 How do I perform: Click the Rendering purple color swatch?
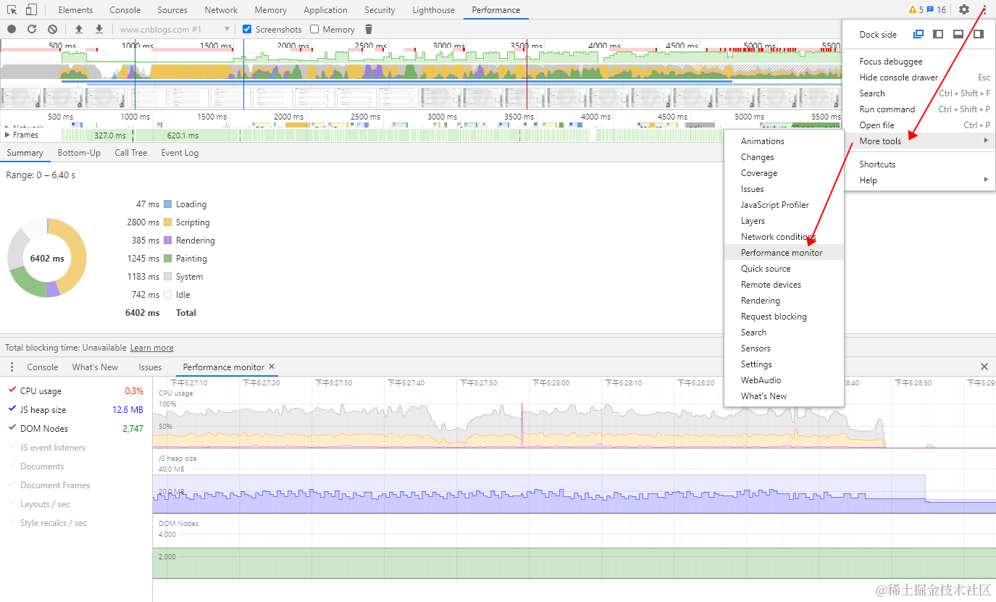167,241
